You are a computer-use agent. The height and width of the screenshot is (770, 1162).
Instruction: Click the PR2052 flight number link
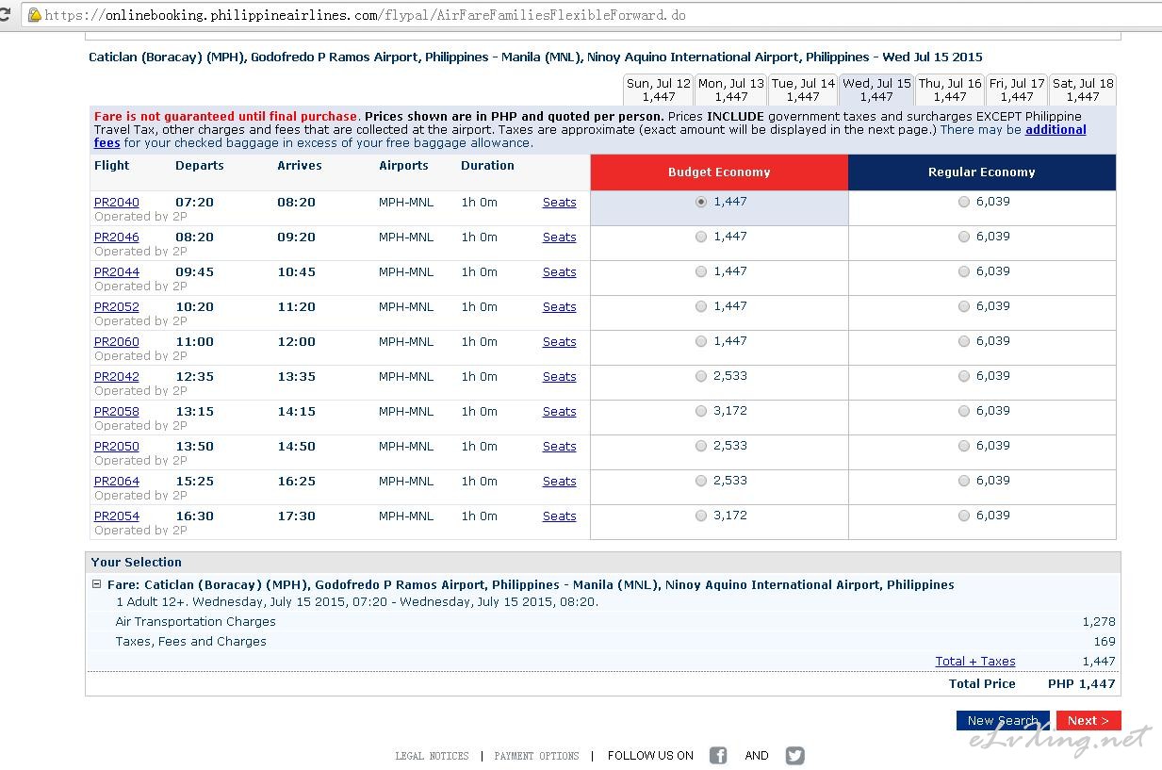click(117, 307)
